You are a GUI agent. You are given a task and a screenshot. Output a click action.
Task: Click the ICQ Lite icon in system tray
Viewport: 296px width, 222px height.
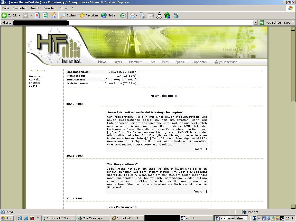(282, 218)
